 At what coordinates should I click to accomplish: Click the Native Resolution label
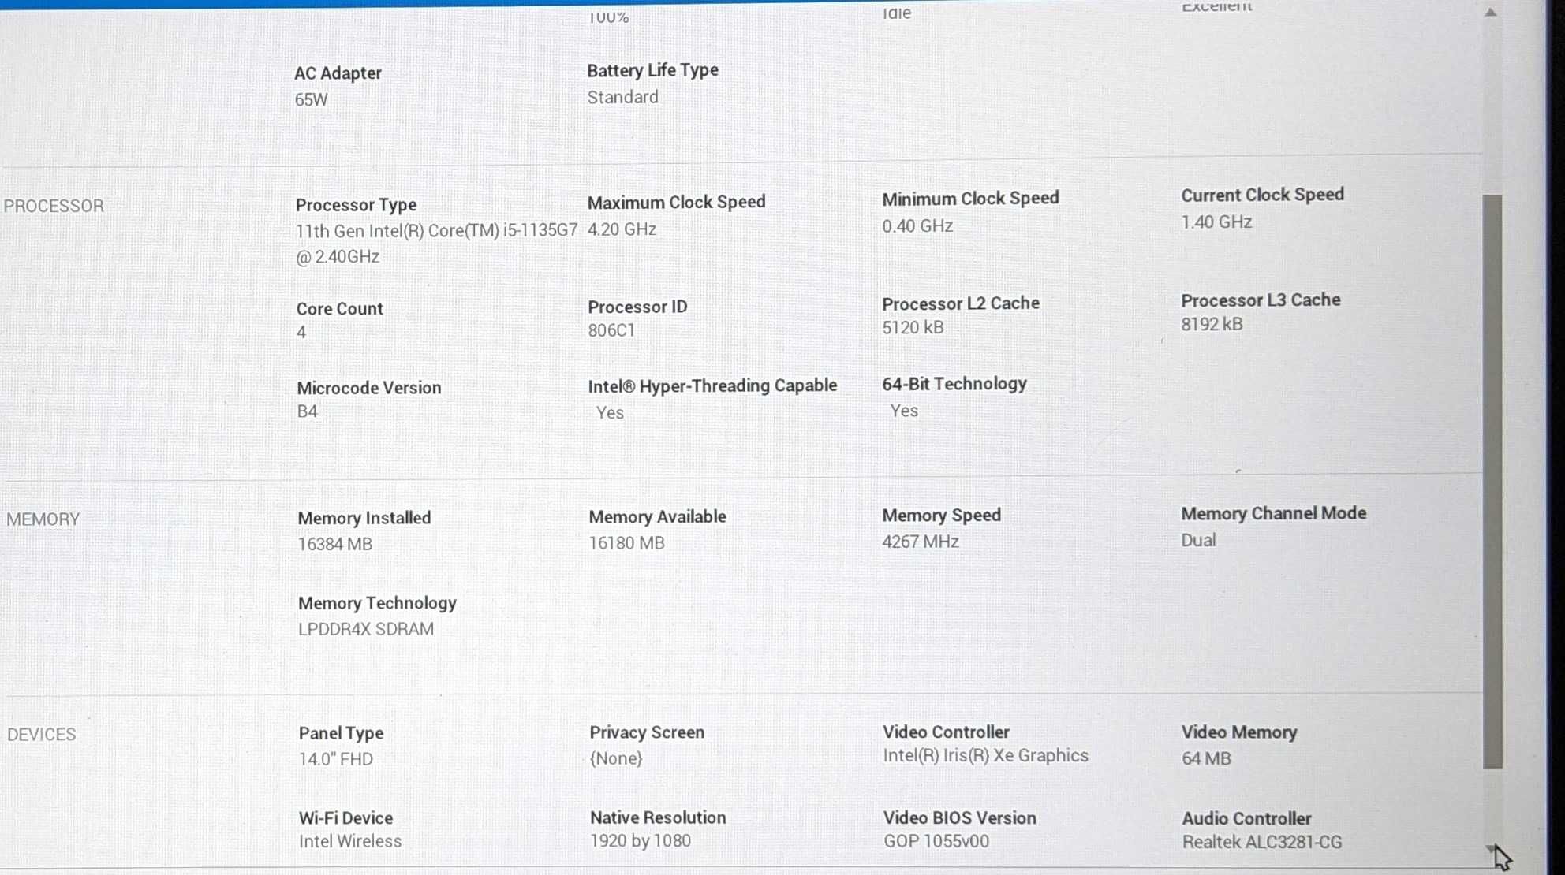click(x=658, y=817)
